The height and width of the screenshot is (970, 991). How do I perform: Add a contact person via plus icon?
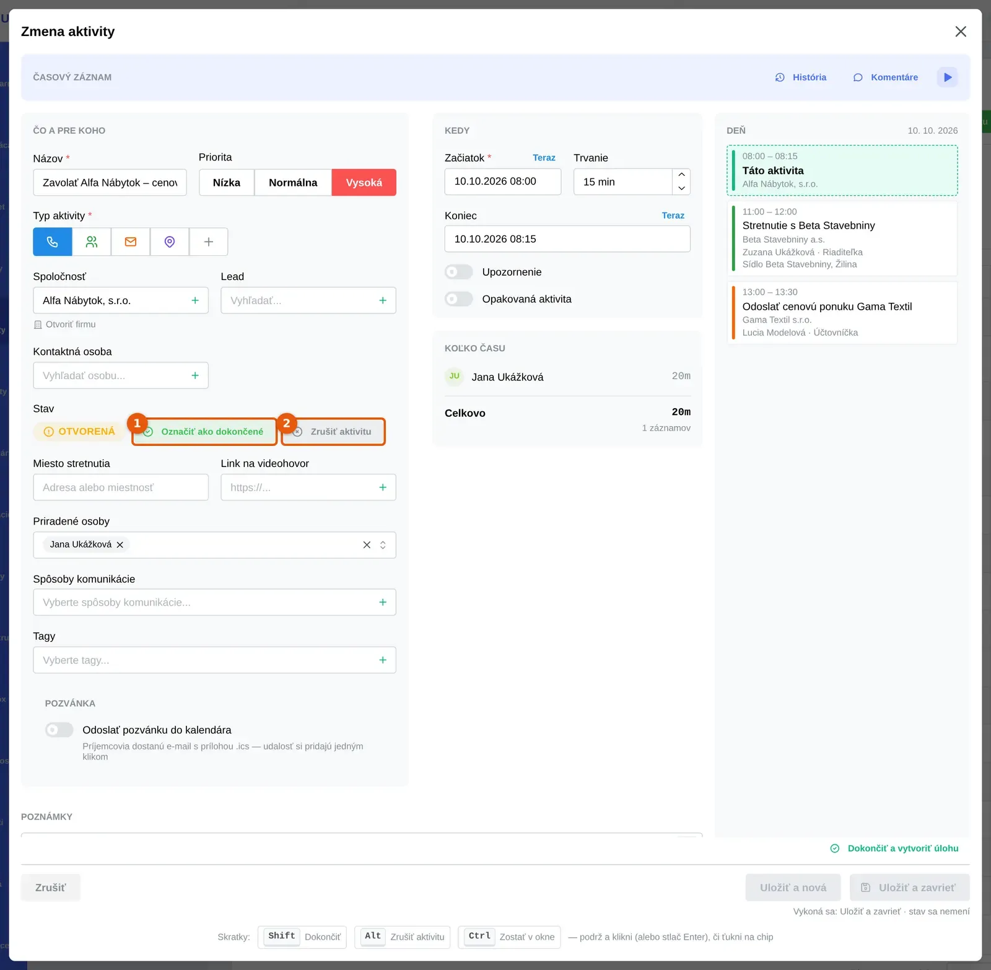[195, 375]
